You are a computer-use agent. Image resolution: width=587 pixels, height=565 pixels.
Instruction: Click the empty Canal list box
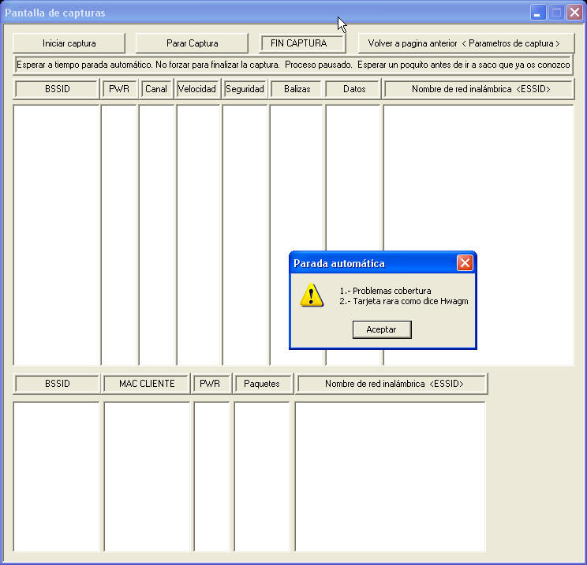click(157, 235)
